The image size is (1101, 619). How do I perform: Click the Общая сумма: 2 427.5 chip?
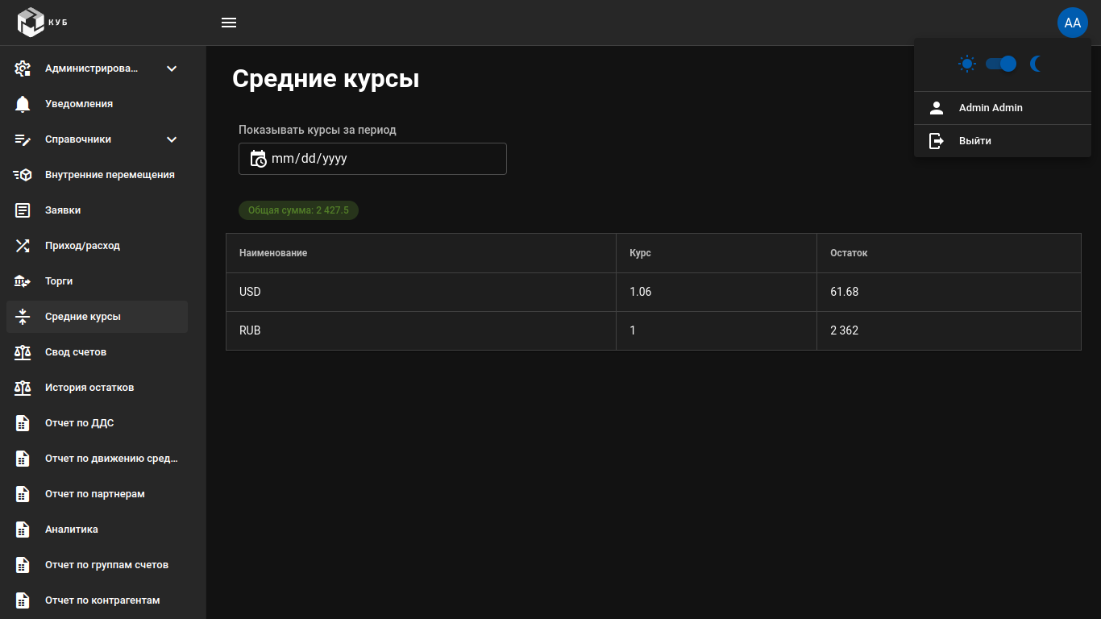click(x=298, y=210)
